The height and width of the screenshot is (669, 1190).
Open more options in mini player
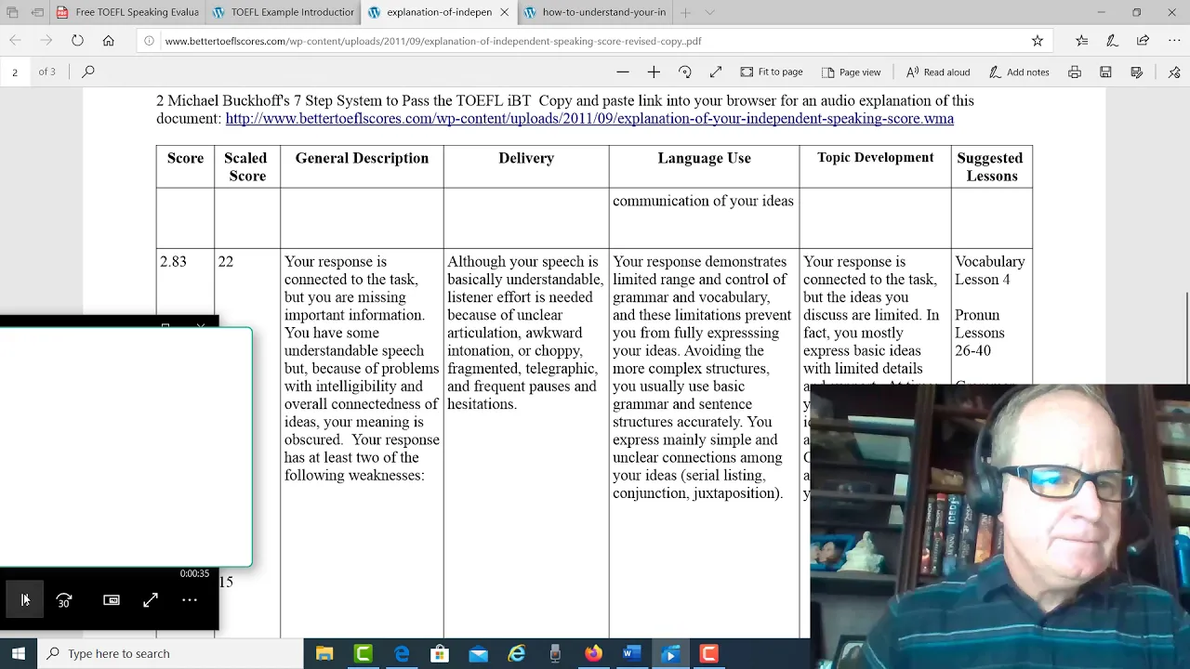190,600
